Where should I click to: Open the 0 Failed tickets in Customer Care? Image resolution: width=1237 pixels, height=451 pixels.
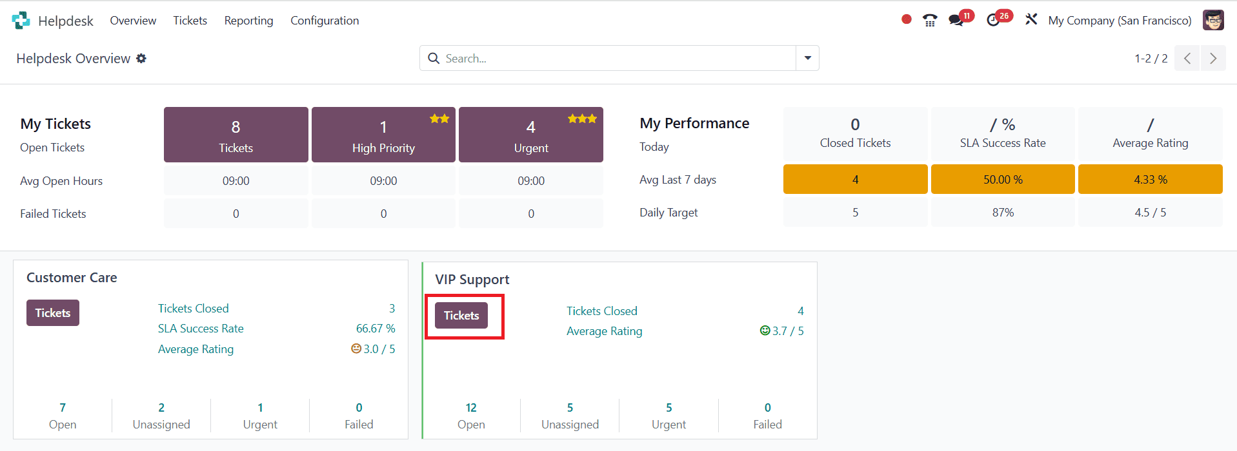pyautogui.click(x=359, y=416)
